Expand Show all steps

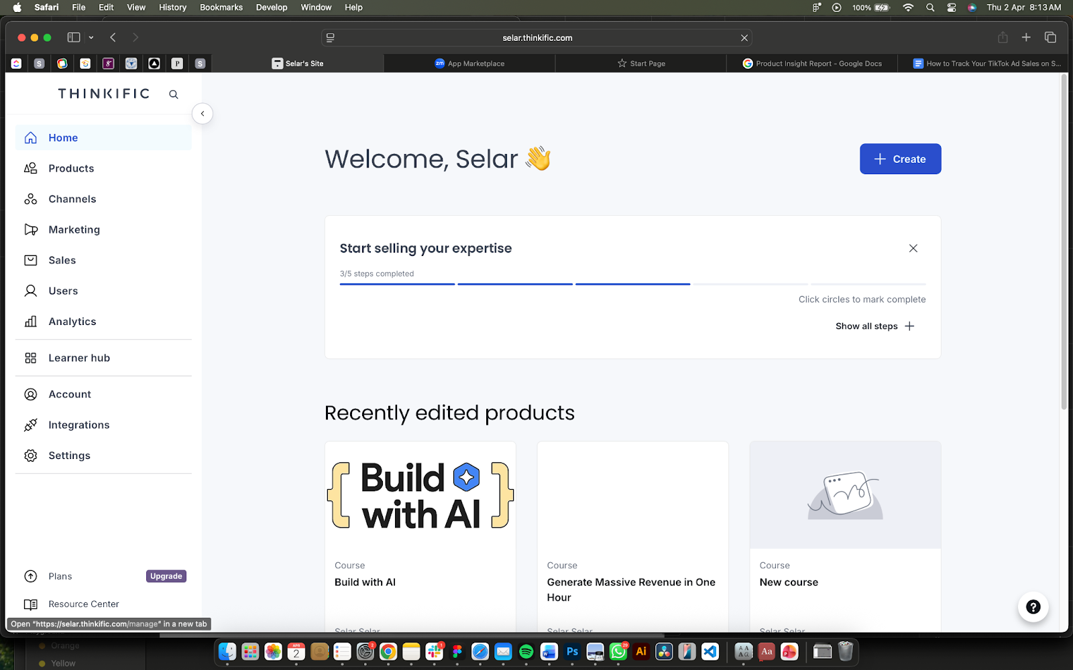click(874, 326)
